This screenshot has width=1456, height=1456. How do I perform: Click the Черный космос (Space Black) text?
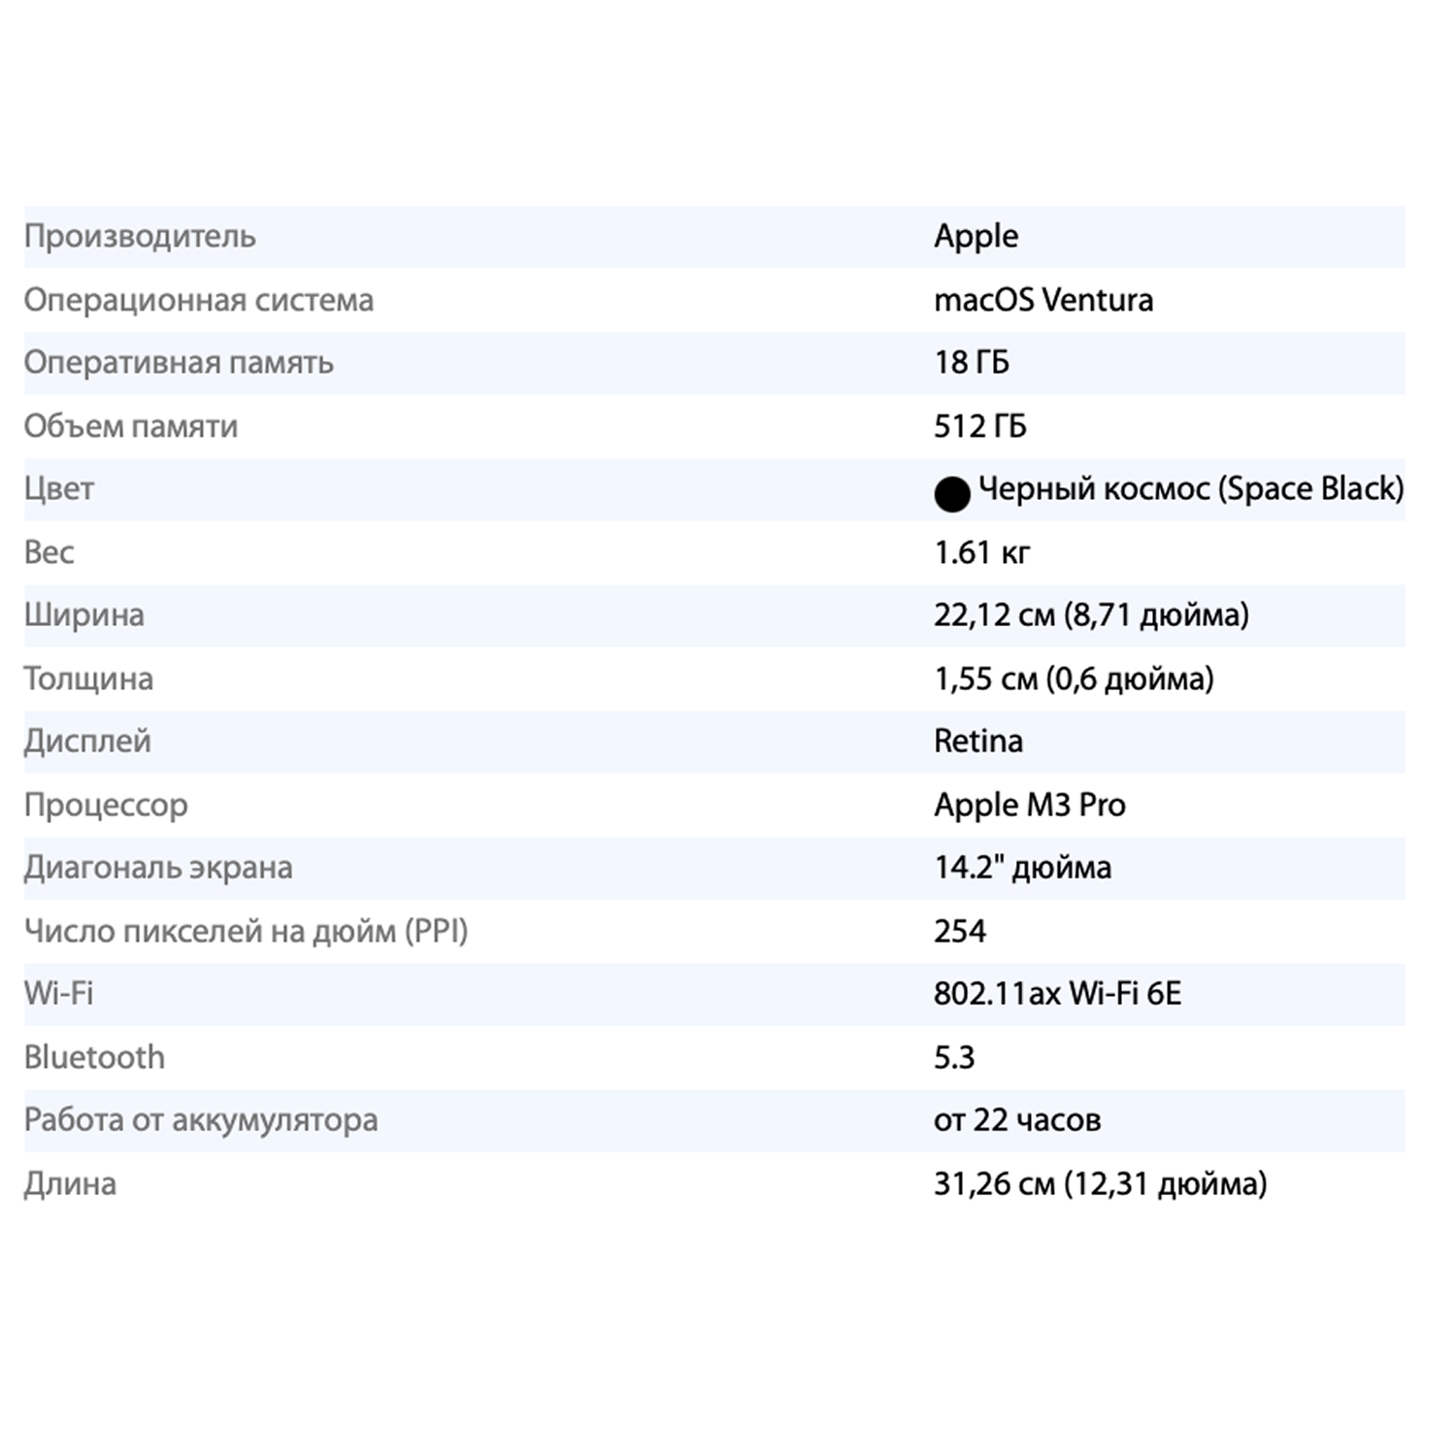[1190, 488]
